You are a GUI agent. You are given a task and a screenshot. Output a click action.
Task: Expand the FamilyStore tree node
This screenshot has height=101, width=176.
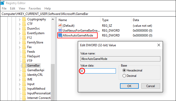click(x=20, y=43)
